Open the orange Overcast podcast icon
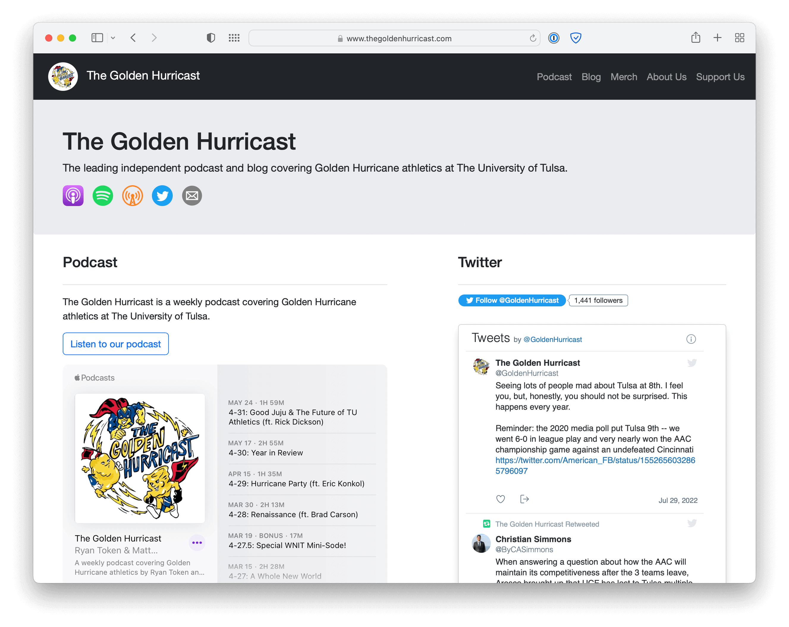Screen dimensions: 789x627 133,196
